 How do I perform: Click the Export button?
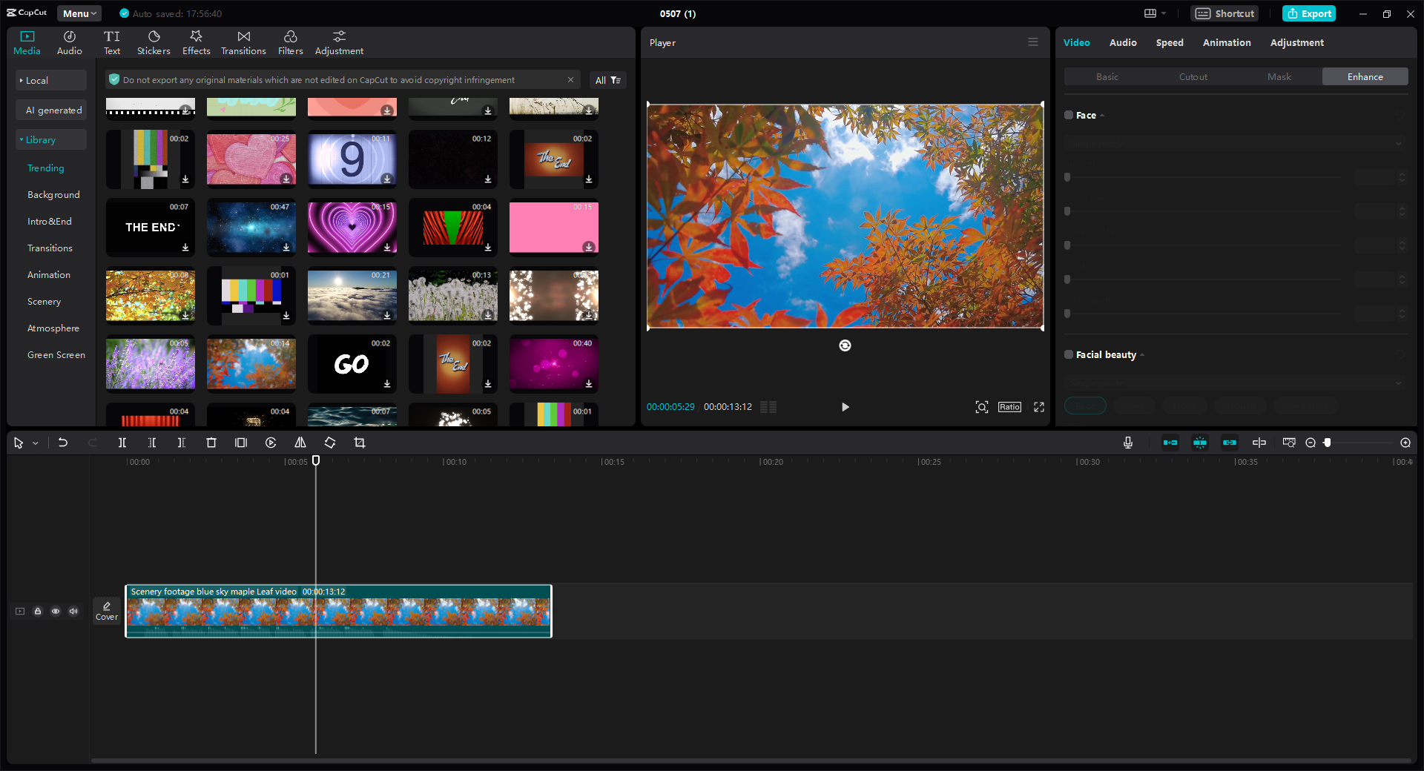point(1308,13)
